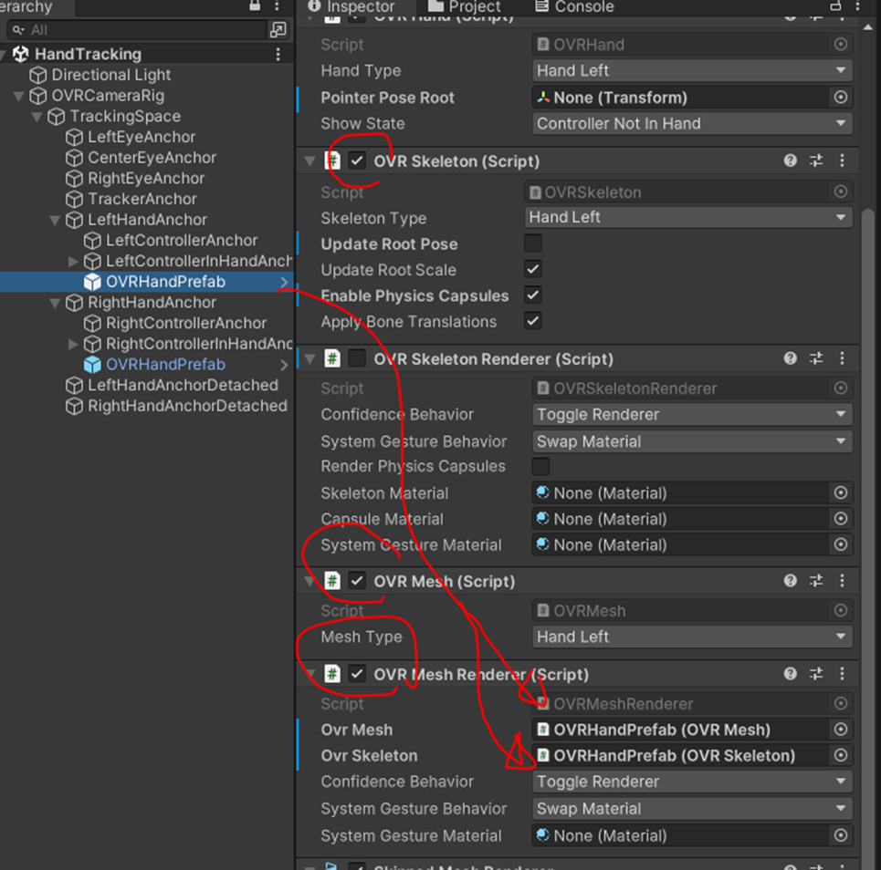This screenshot has width=881, height=870.
Task: Click the hierarchy search scene filter icon
Action: pos(278,30)
